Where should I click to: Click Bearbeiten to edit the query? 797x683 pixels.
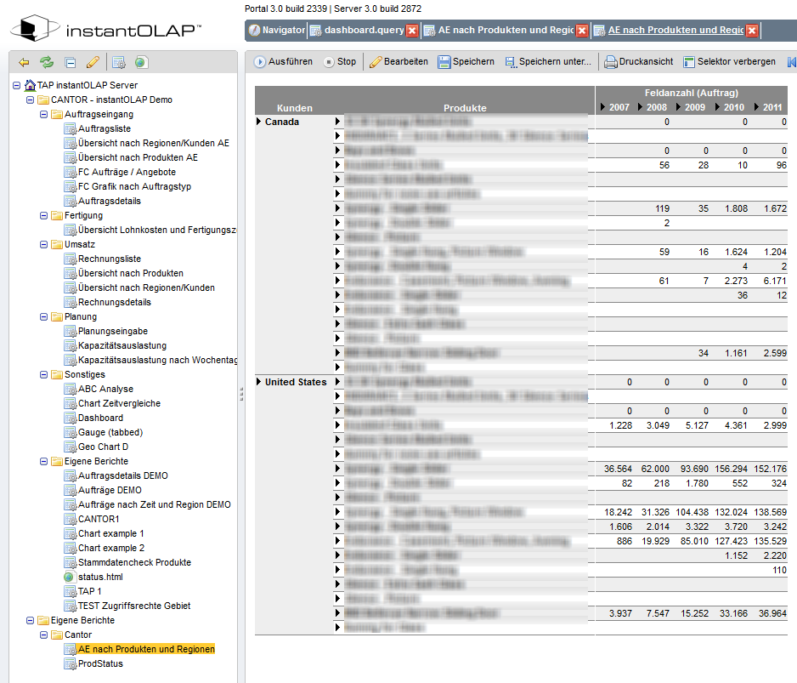click(x=399, y=61)
